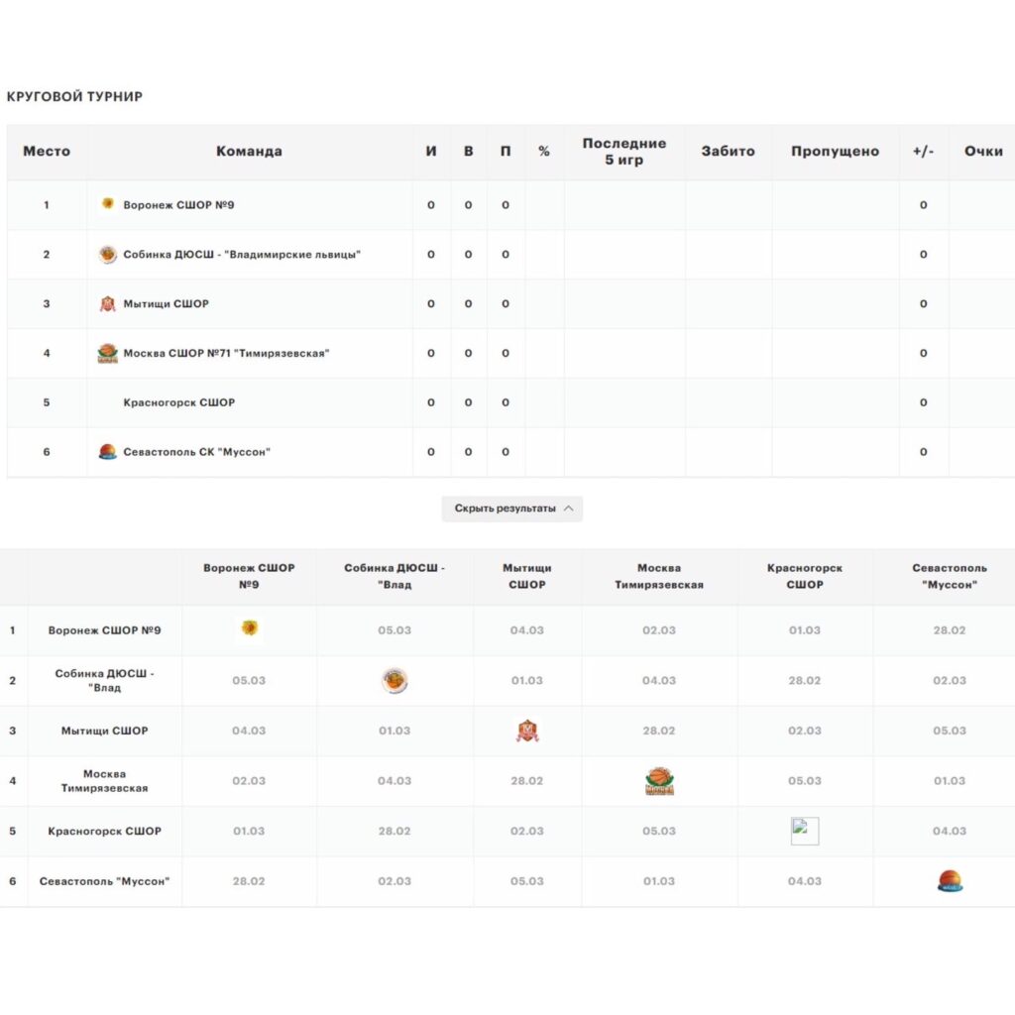Click Воронеж СШОР №9 column header in grid

coord(249,576)
